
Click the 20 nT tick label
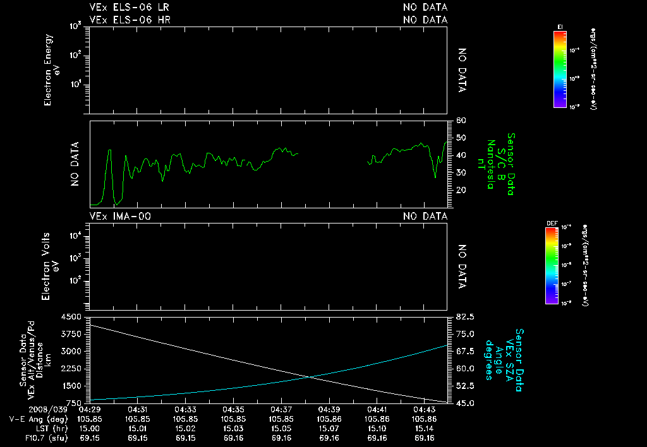[x=461, y=190]
